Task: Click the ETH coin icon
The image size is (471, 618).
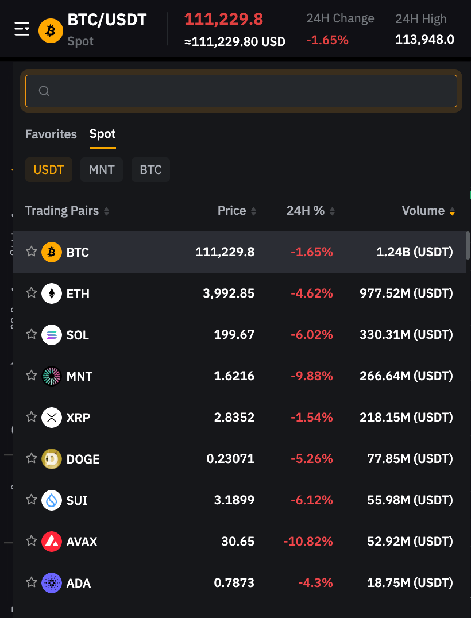Action: pos(52,293)
